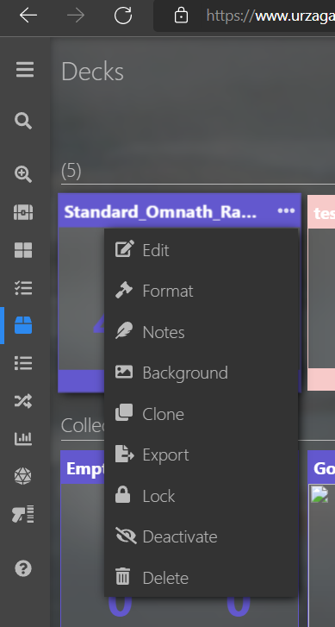Viewport: 335px width, 627px height.
Task: Open the checklist sidebar icon
Action: 23,287
